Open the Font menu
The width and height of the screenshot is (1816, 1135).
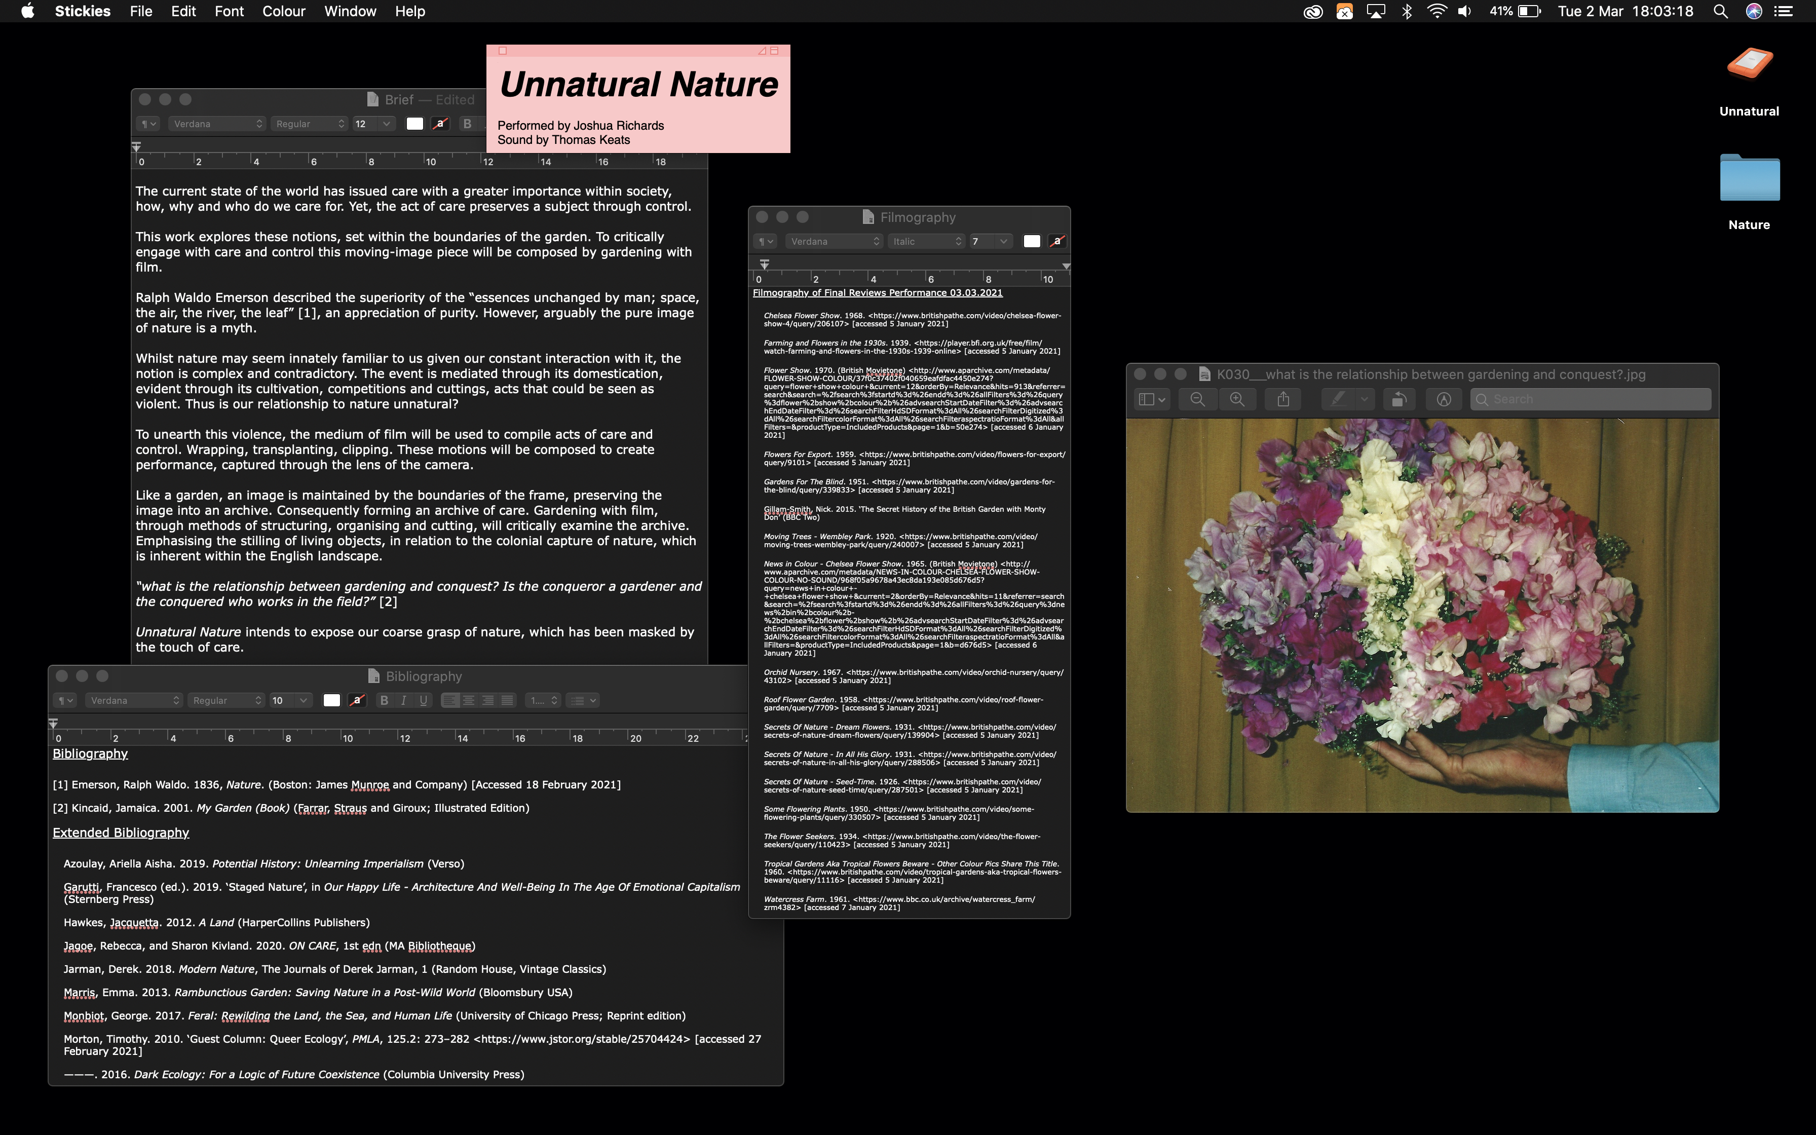[229, 11]
